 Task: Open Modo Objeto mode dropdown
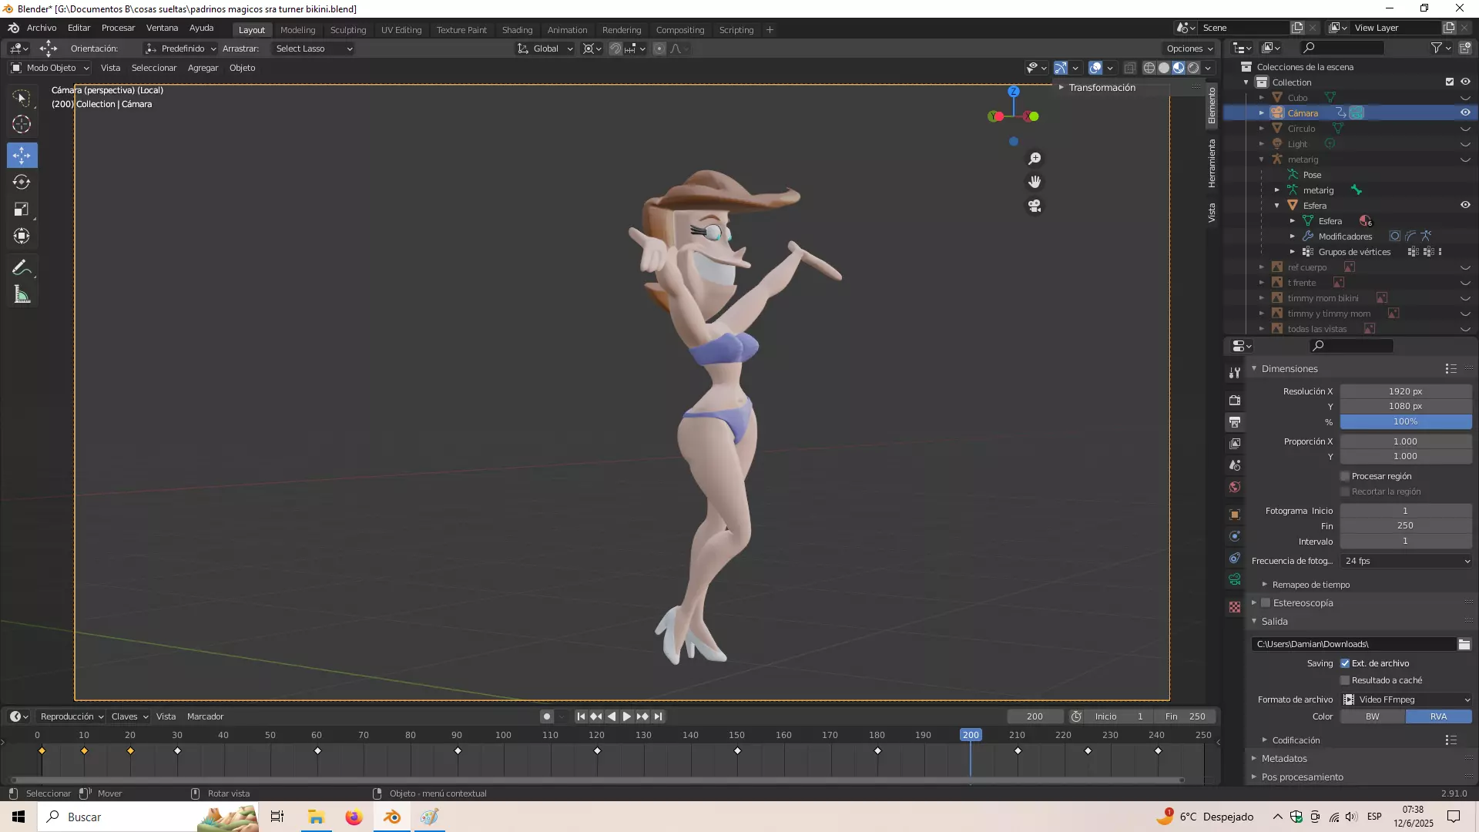click(x=50, y=68)
